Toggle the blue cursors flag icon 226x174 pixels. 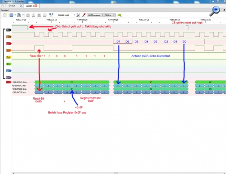click(x=51, y=15)
